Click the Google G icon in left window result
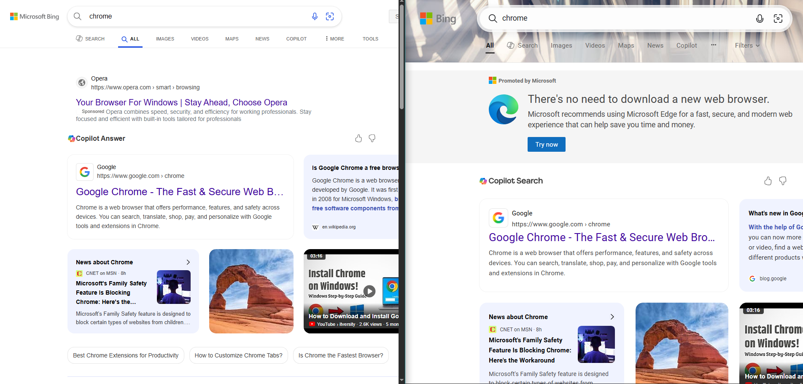803x384 pixels. (85, 172)
